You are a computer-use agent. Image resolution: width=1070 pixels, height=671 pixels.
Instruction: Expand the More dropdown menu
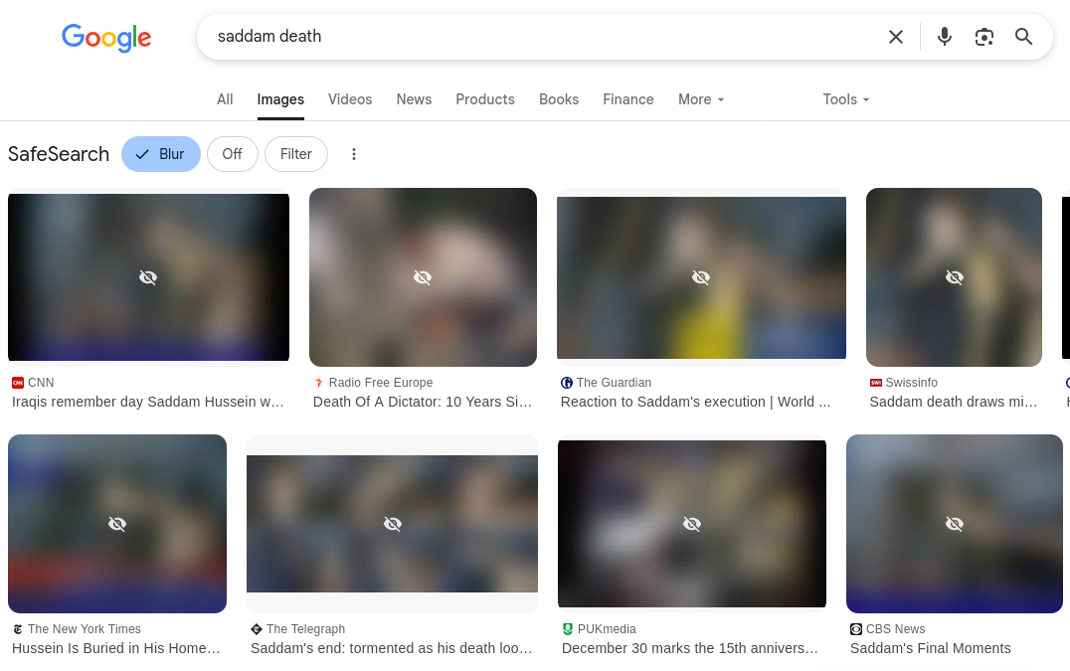(x=701, y=99)
